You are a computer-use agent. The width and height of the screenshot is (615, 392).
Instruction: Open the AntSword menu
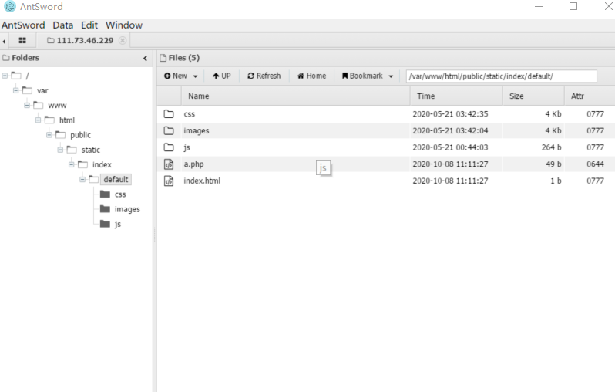[x=23, y=25]
